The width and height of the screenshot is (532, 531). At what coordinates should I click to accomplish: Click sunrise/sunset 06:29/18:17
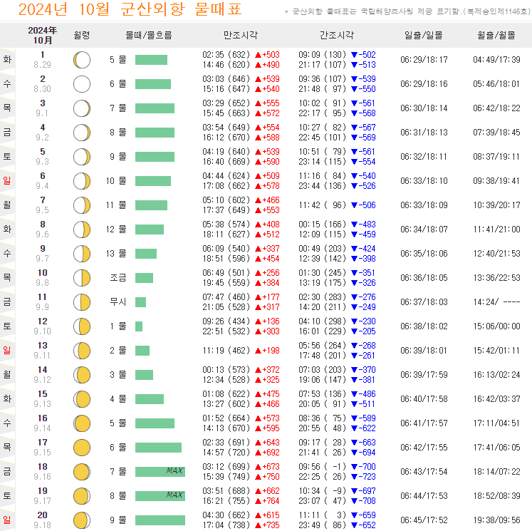[x=424, y=60]
